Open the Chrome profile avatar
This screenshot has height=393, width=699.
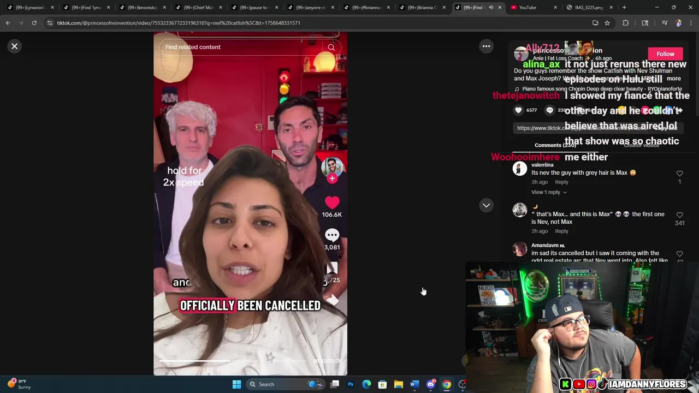678,23
